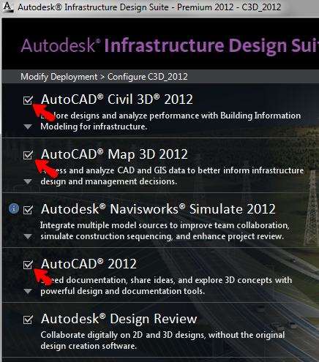Uncheck the AutoCAD Civil 3D 2012 checkbox

[x=28, y=100]
